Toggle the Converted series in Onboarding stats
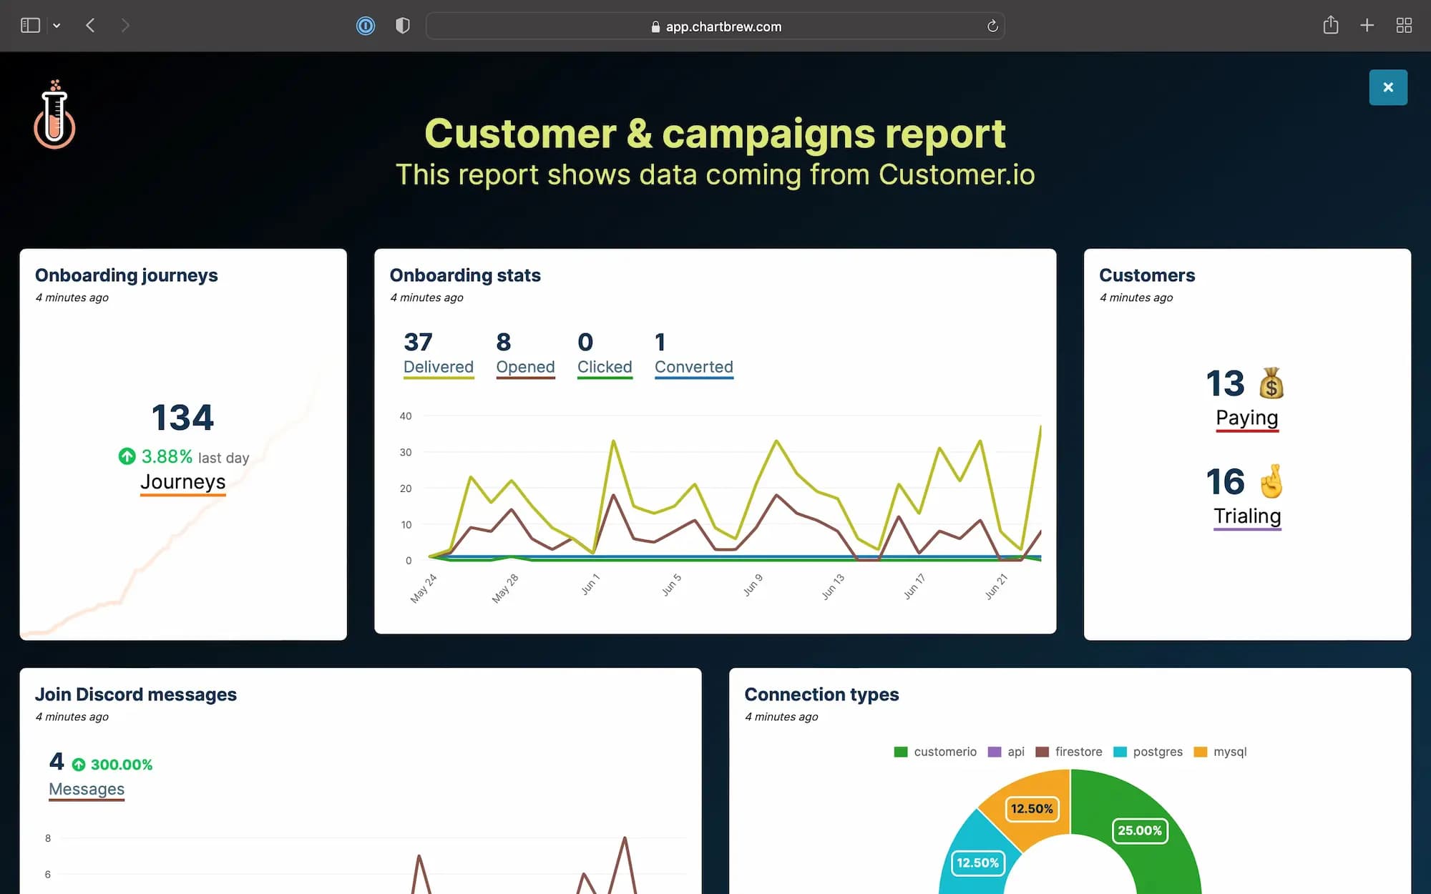Image resolution: width=1431 pixels, height=894 pixels. coord(694,367)
